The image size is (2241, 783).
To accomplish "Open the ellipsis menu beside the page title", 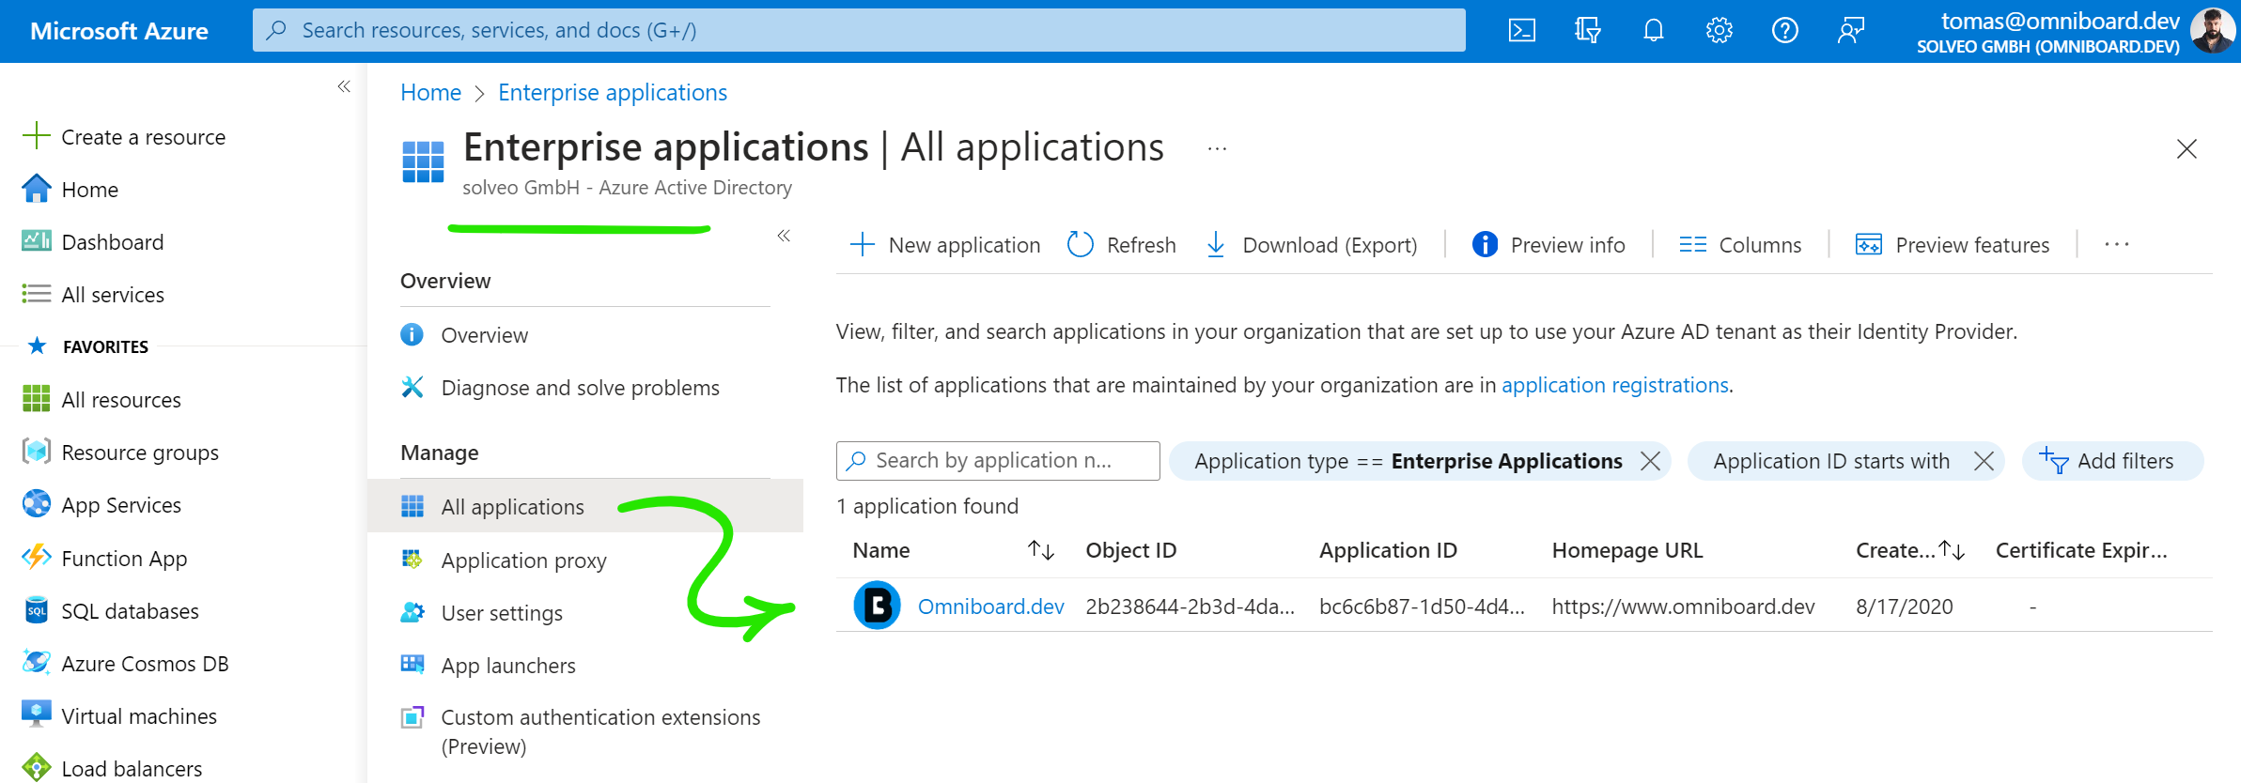I will point(1218,149).
